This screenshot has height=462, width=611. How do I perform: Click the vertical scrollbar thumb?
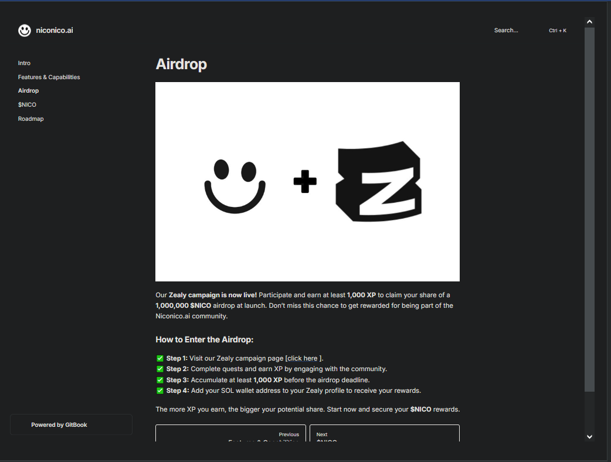[589, 209]
